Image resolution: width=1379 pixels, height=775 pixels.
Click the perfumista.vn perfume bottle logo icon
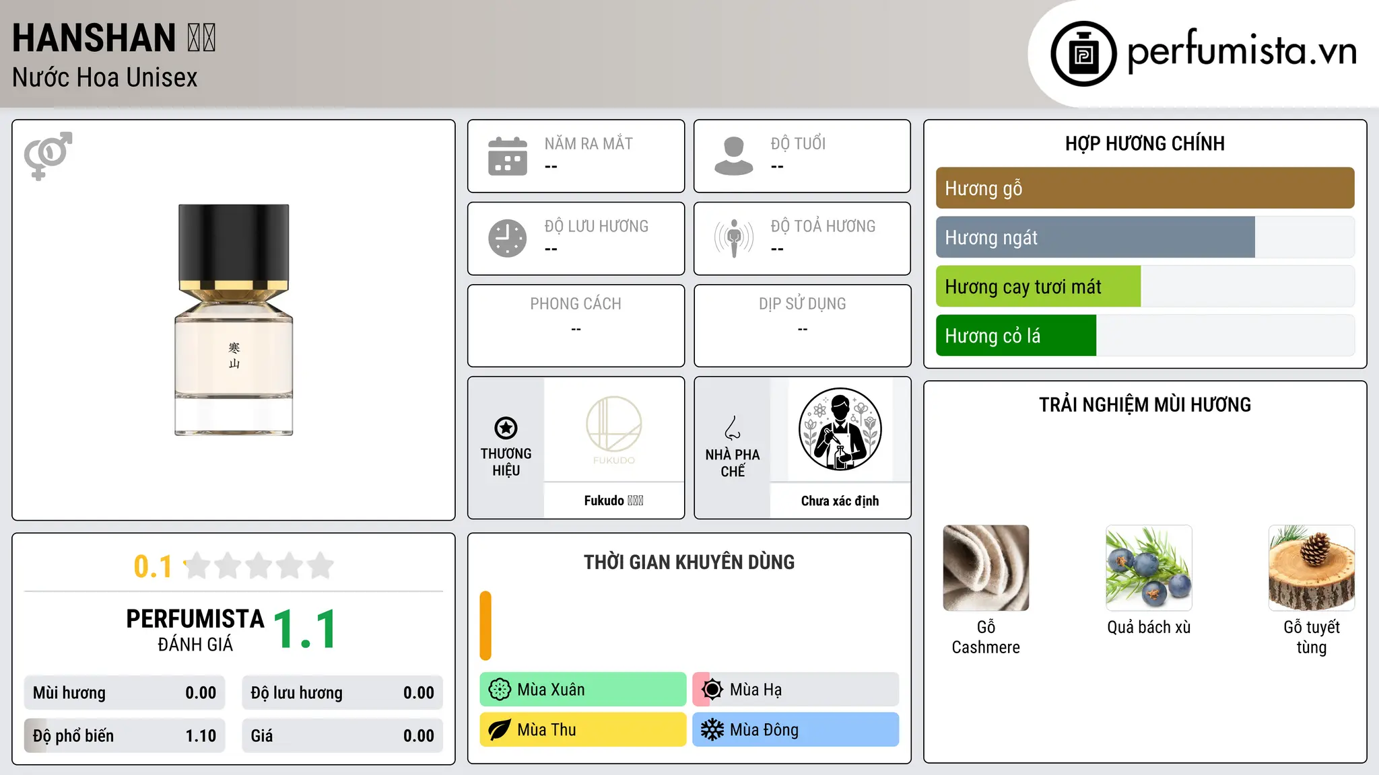pos(1083,54)
